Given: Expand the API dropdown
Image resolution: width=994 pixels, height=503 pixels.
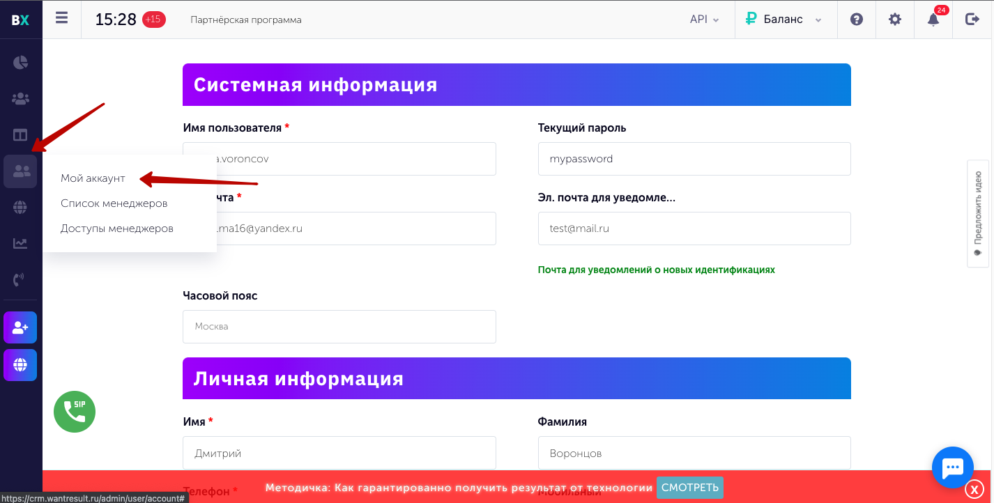Looking at the screenshot, I should coord(705,20).
